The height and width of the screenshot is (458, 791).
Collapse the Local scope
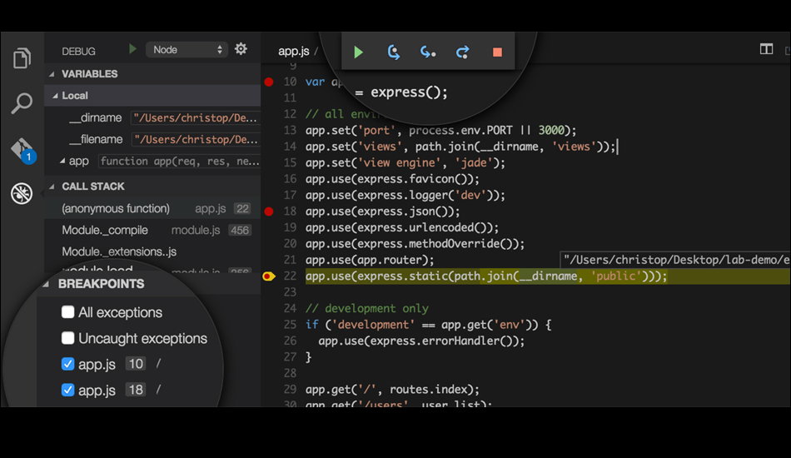click(x=56, y=96)
